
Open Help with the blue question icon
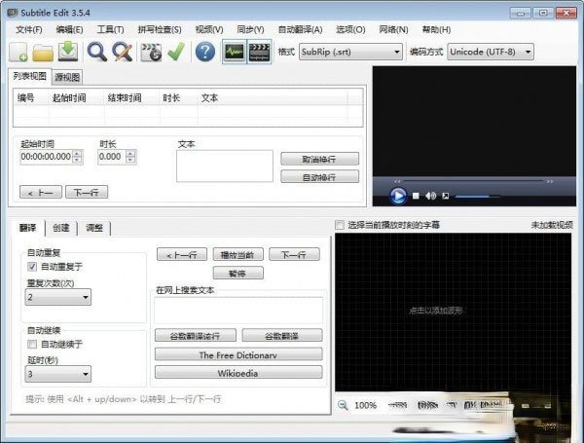pos(205,52)
